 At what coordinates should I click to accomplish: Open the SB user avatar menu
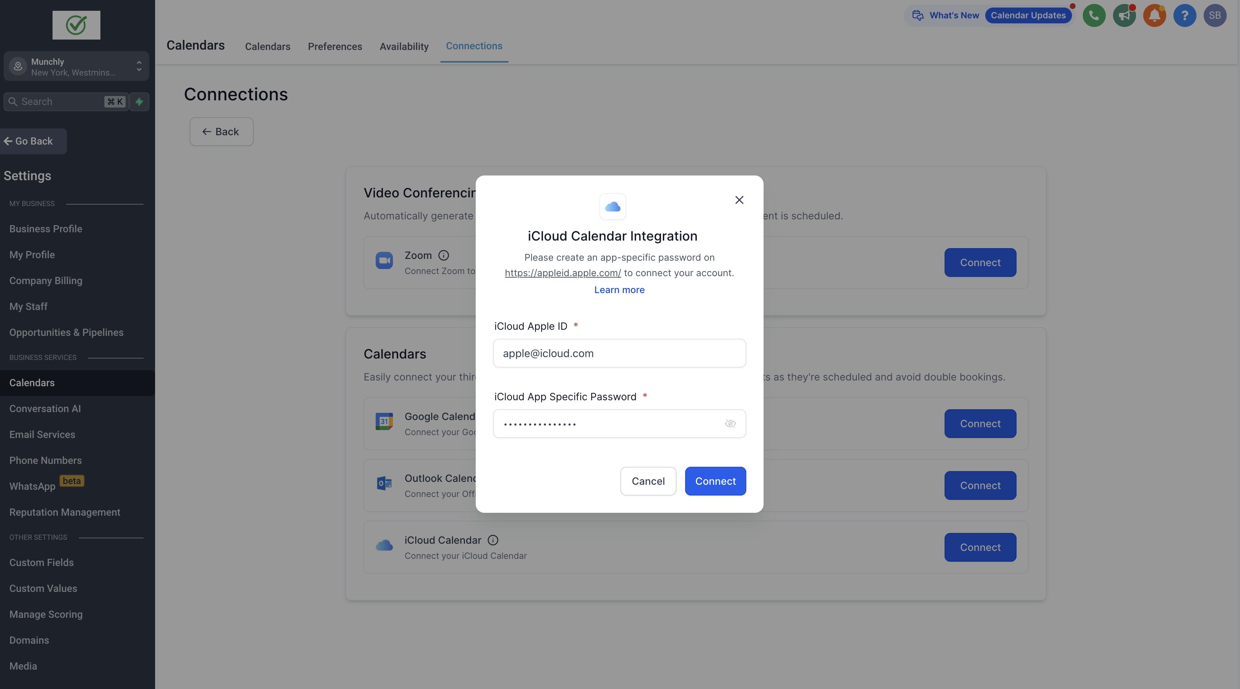[1214, 15]
